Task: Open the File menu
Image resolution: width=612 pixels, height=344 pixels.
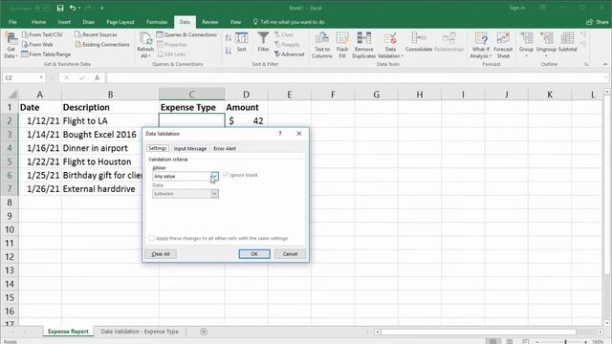Action: tap(12, 22)
